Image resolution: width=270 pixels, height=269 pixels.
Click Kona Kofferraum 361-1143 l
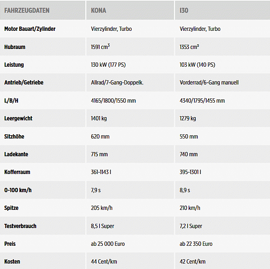pyautogui.click(x=101, y=172)
